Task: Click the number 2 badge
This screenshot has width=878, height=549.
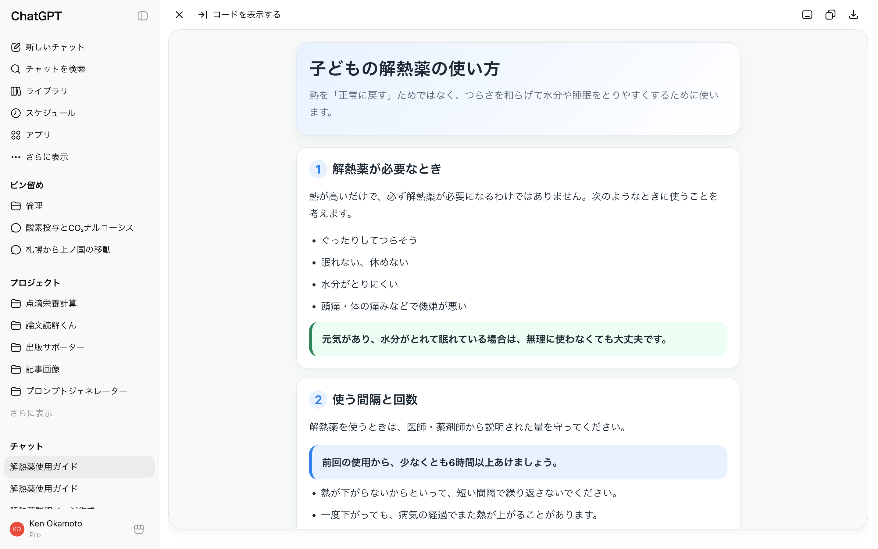Action: coord(318,400)
